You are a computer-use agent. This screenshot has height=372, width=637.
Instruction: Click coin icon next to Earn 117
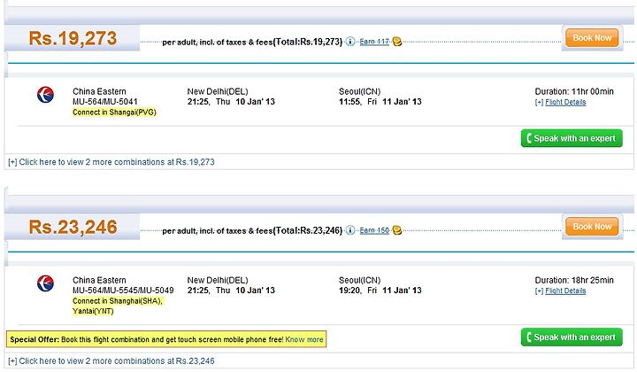(397, 42)
